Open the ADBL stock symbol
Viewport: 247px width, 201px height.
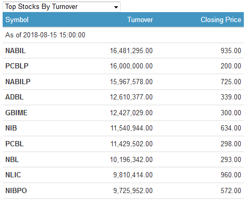14,97
